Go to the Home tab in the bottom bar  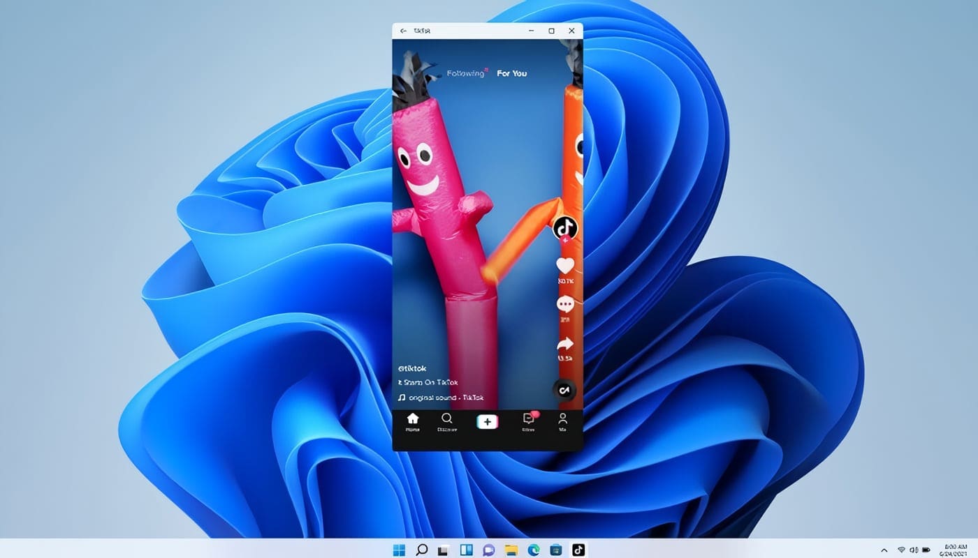[413, 422]
